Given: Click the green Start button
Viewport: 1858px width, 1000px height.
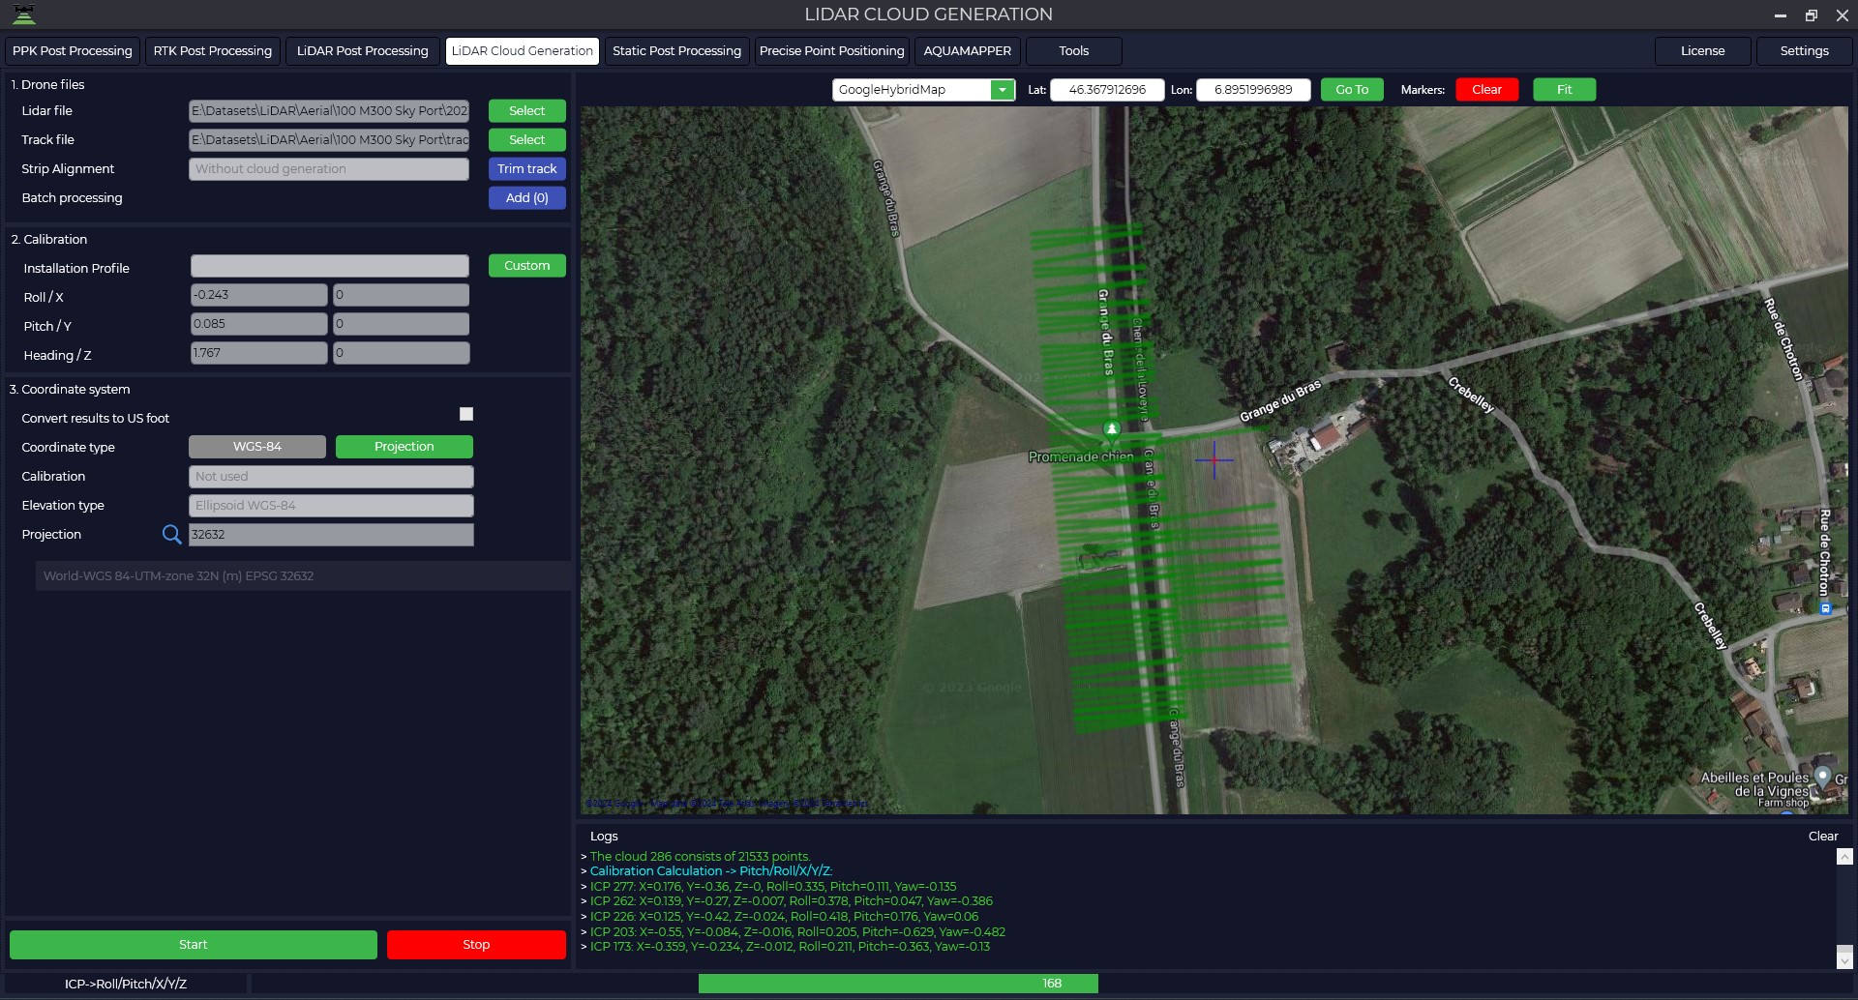Looking at the screenshot, I should (x=194, y=945).
